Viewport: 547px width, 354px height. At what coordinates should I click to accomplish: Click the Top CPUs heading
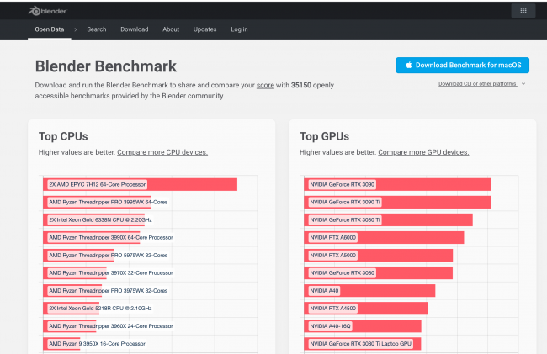63,136
